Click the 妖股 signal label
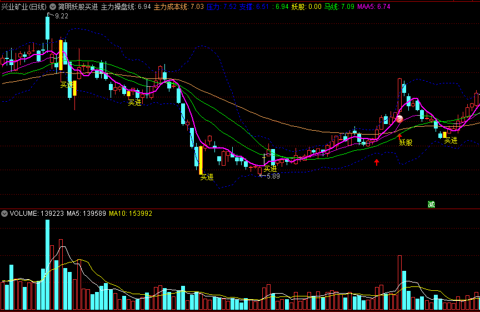The image size is (480, 312). (406, 142)
